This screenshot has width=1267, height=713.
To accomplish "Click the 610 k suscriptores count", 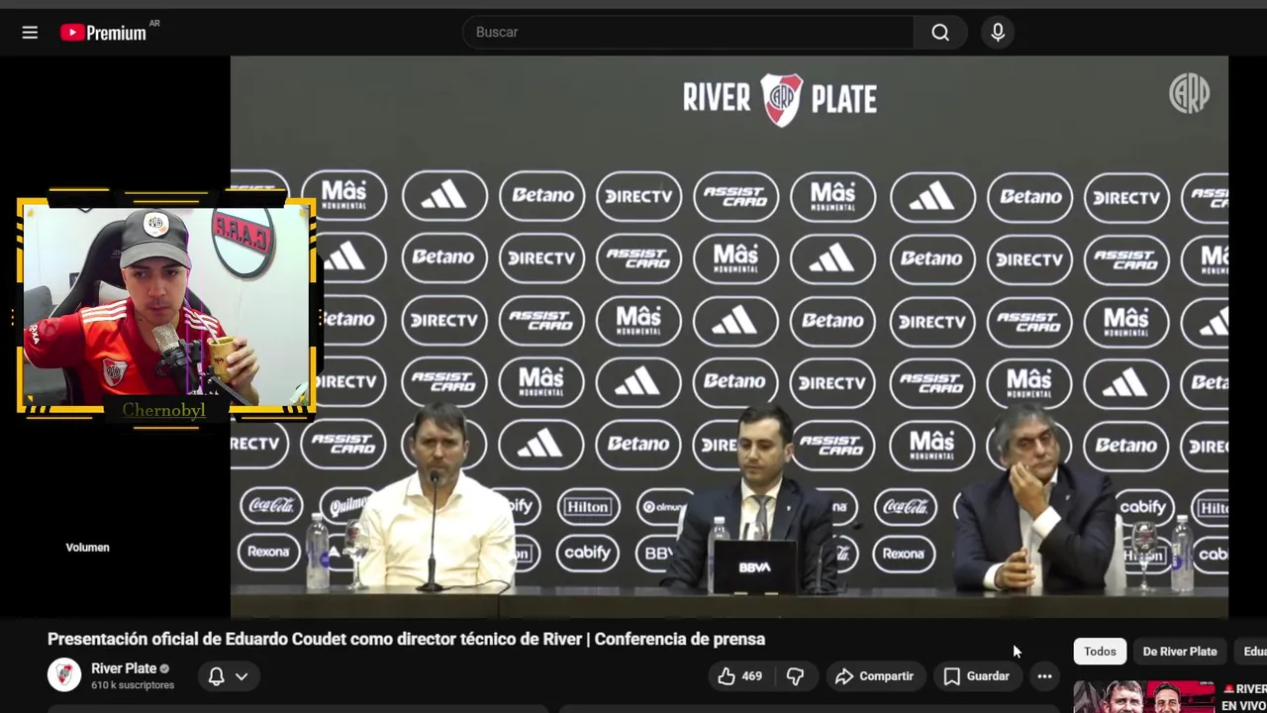I will [133, 685].
